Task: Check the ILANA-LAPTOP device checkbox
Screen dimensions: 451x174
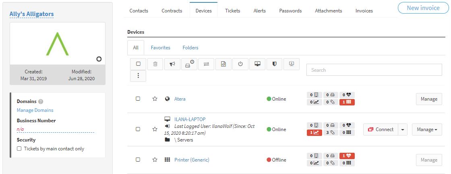Action: coord(138,129)
